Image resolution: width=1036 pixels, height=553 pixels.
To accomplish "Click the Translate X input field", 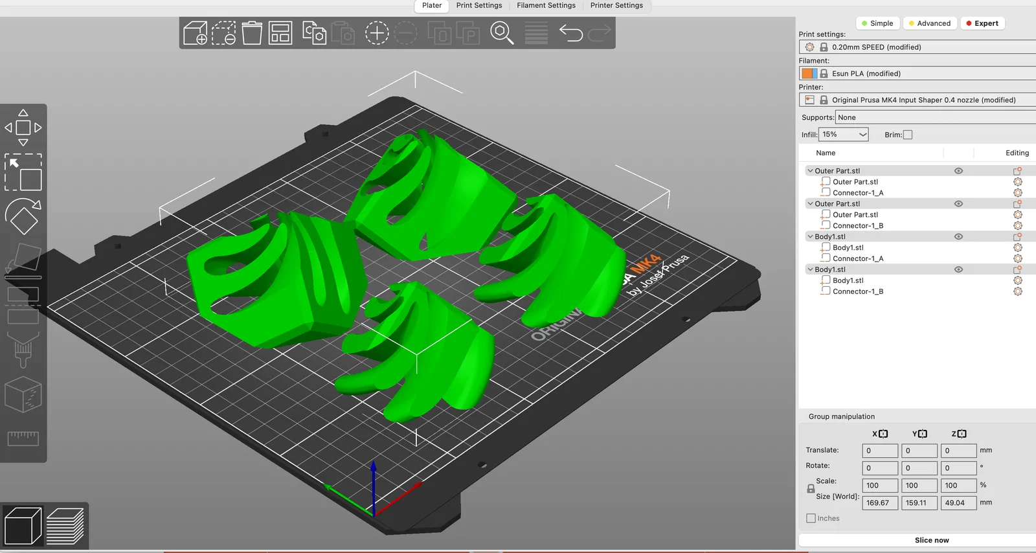I will (x=880, y=451).
